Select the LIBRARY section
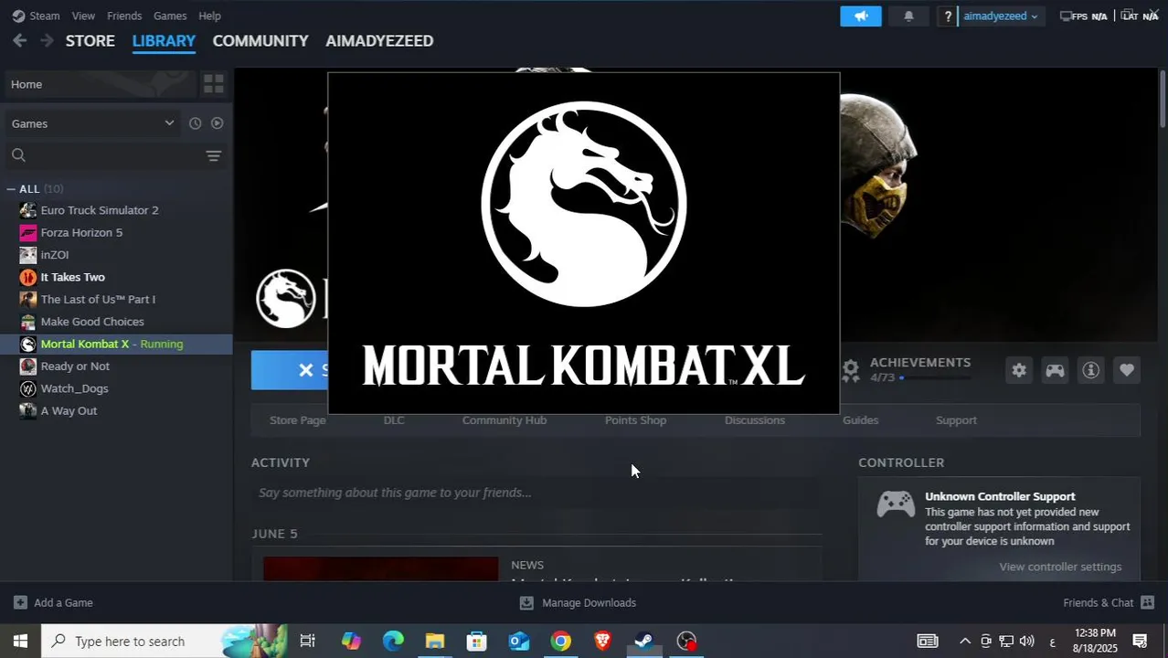1168x658 pixels. pos(164,40)
